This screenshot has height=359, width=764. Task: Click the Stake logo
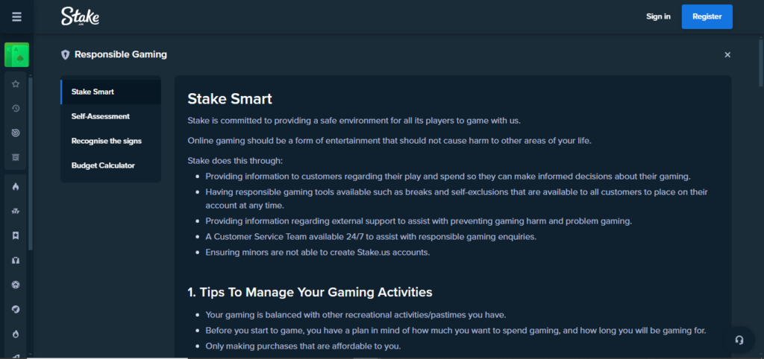(81, 16)
